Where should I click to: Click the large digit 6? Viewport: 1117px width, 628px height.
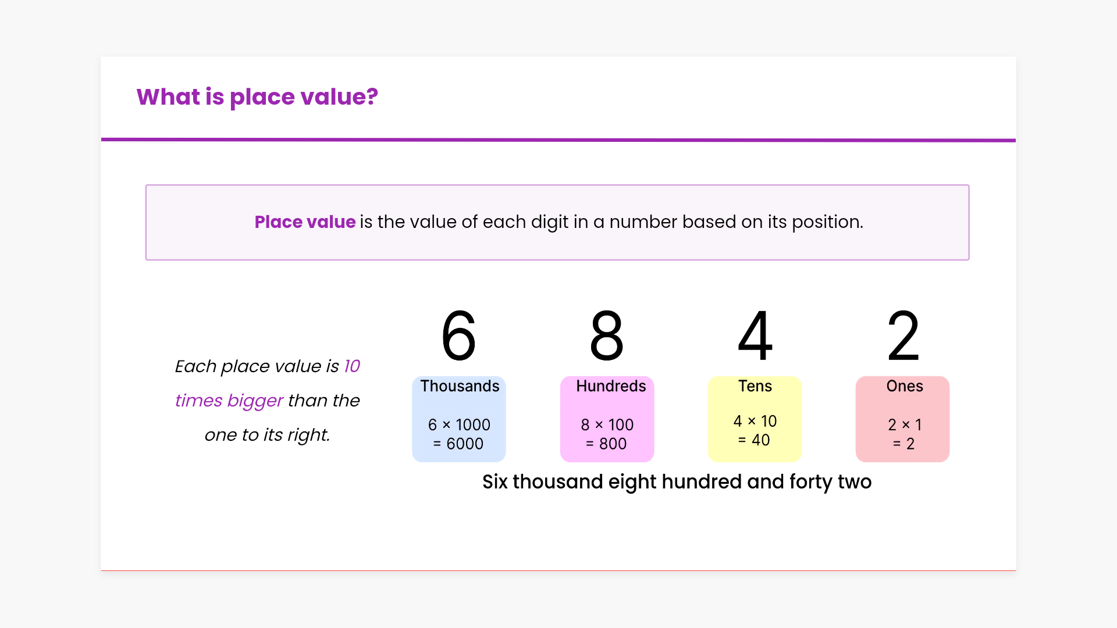pyautogui.click(x=458, y=336)
